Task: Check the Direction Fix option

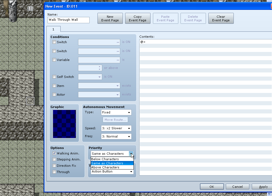Action: click(x=54, y=166)
